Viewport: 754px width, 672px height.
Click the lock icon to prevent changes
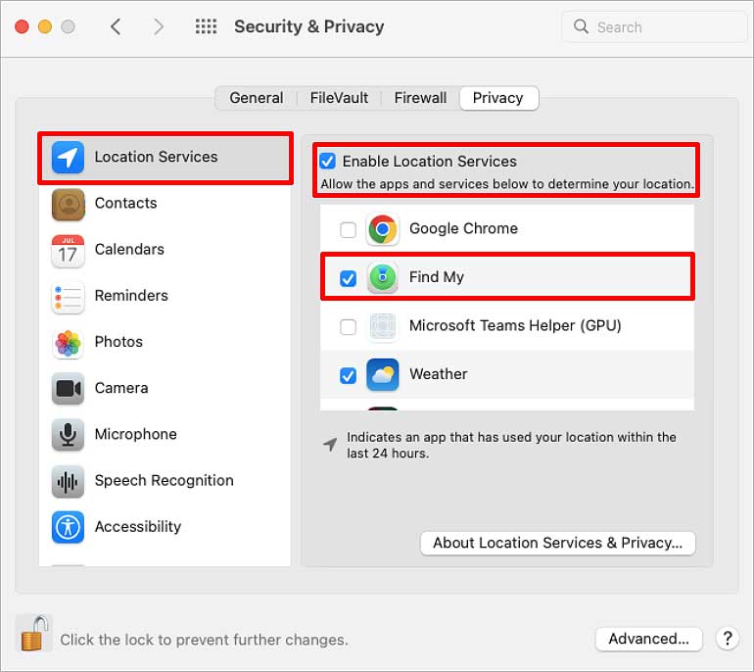pos(34,634)
